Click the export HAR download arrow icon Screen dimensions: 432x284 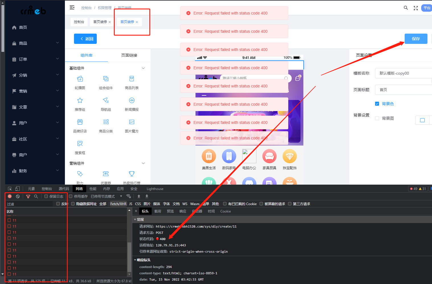[x=147, y=196]
